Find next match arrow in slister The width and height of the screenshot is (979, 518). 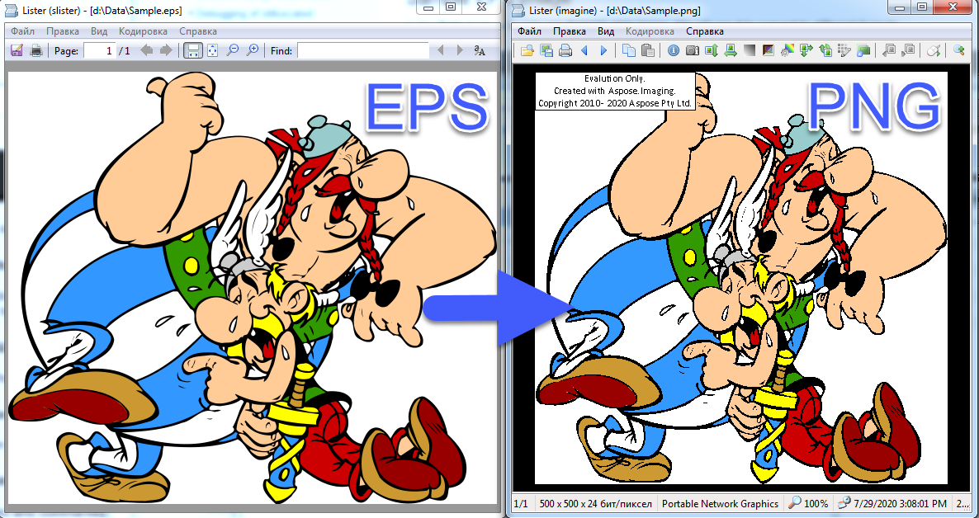coord(460,50)
